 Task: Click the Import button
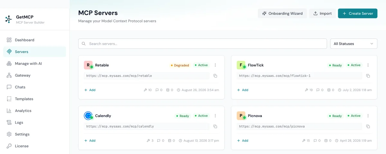point(322,14)
